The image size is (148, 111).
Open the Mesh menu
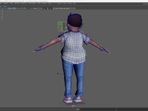(x=11, y=3)
